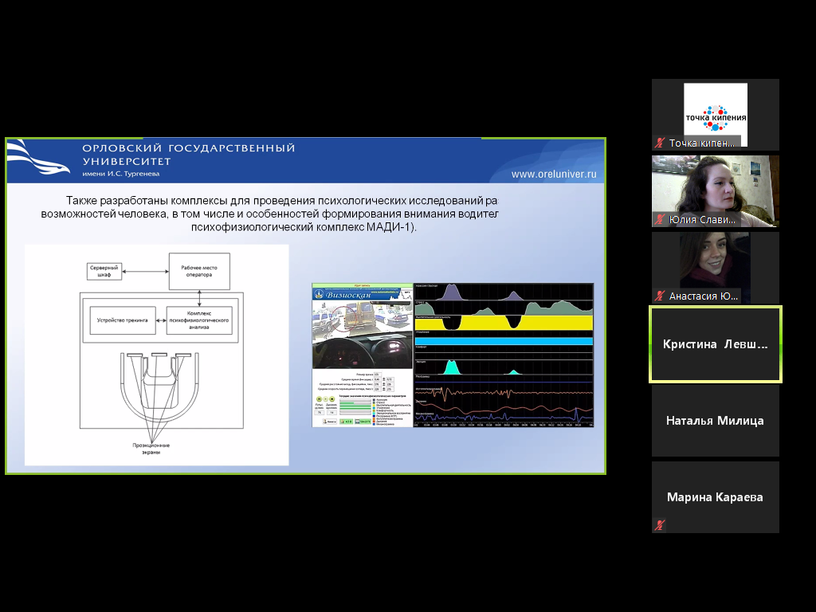816x612 pixels.
Task: Select the Кристина Левш participant tile
Action: (x=716, y=344)
